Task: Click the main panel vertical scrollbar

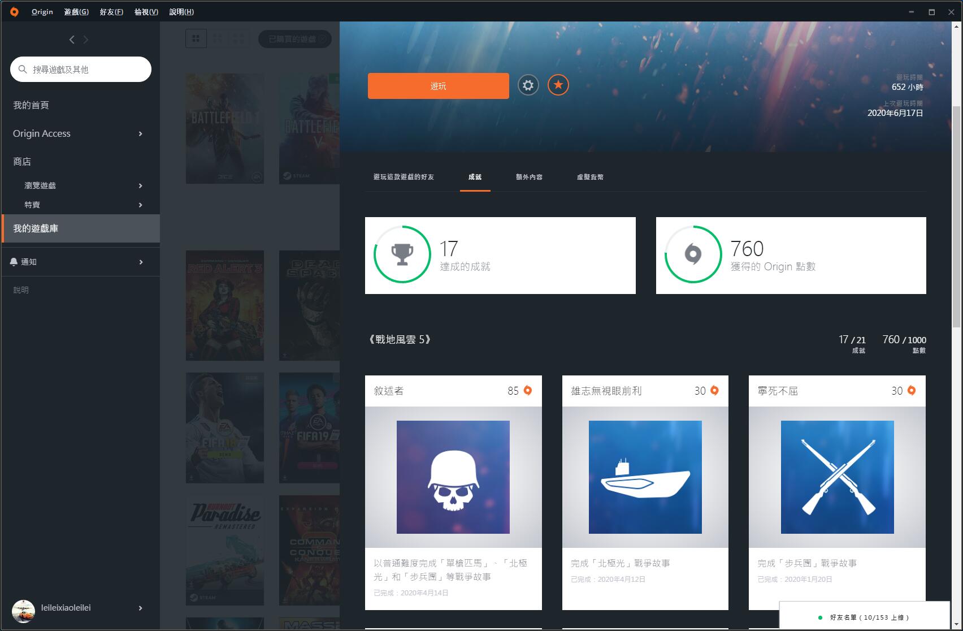Action: pyautogui.click(x=956, y=217)
